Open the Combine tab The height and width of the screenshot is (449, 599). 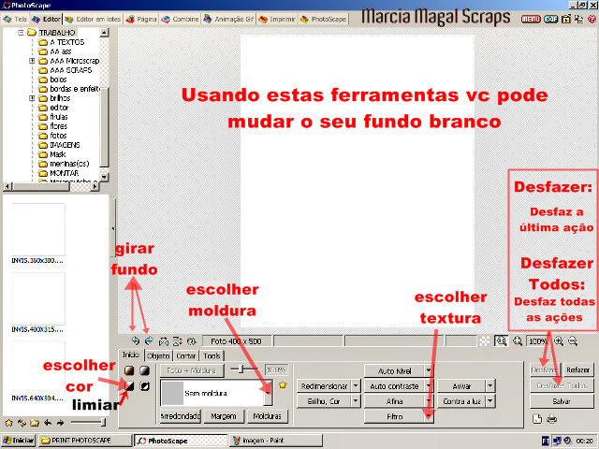180,19
